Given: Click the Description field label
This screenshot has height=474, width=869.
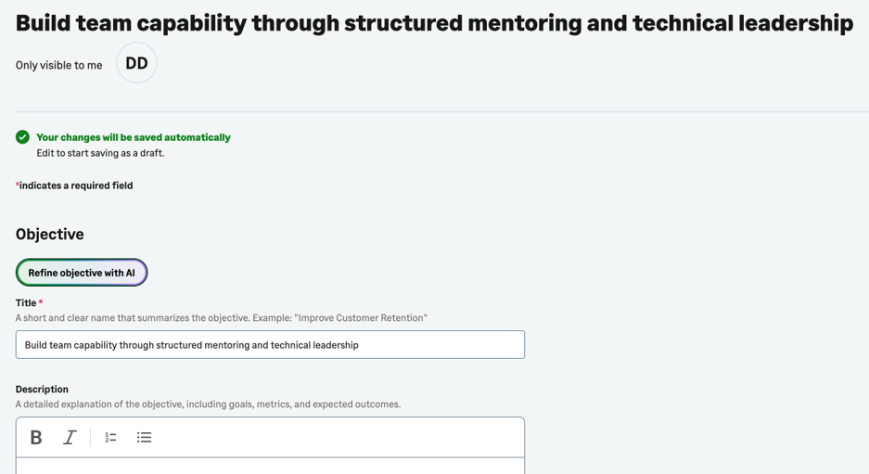Looking at the screenshot, I should pos(42,390).
